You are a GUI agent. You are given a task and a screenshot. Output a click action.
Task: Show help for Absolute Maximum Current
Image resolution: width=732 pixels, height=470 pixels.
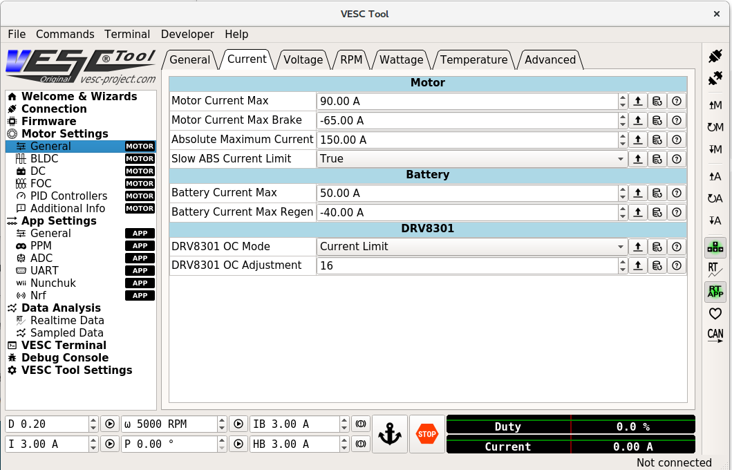point(677,140)
